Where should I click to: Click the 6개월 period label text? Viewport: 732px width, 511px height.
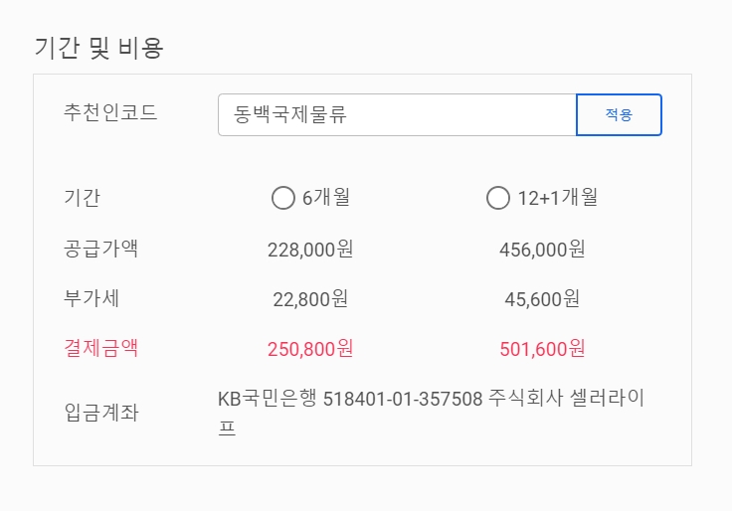[326, 198]
